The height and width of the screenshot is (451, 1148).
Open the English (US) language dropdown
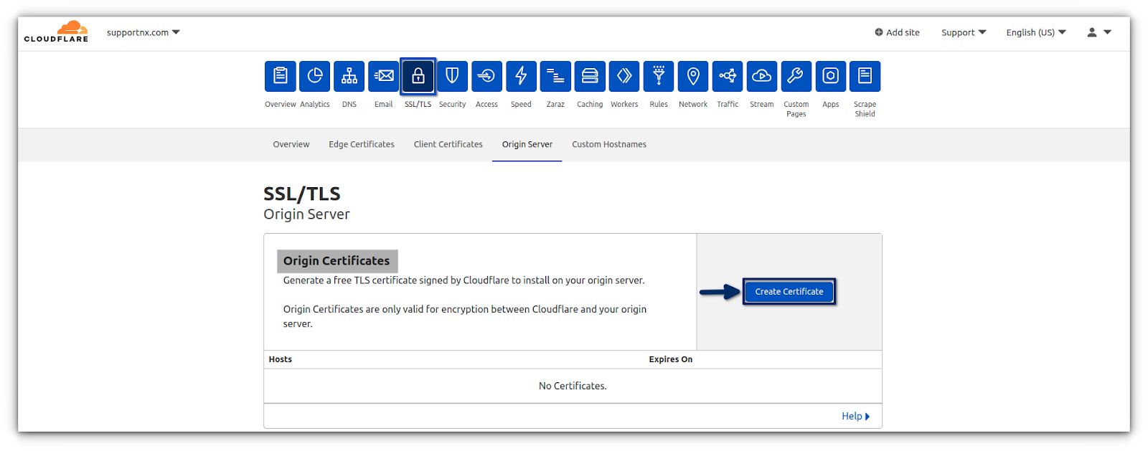tap(1036, 32)
